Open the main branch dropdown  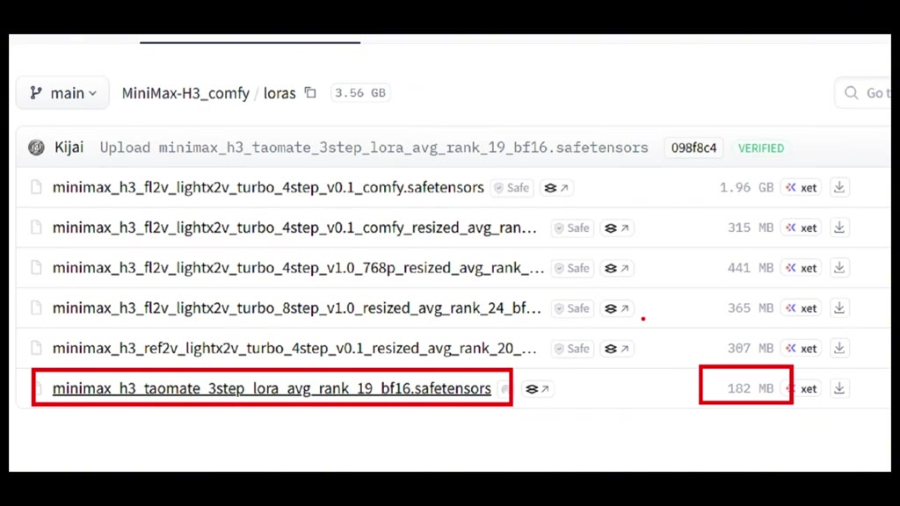pyautogui.click(x=62, y=93)
